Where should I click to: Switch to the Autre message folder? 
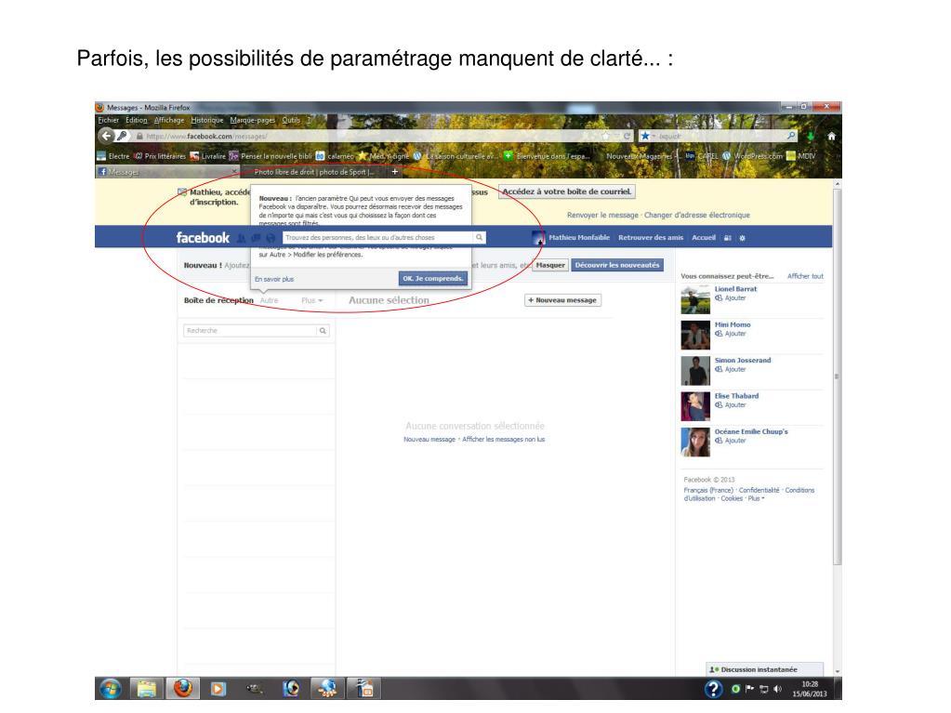tap(269, 300)
